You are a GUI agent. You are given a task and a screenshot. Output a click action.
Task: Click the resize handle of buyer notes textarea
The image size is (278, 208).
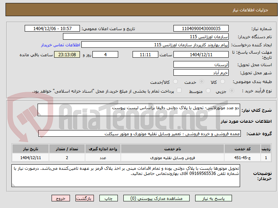tap(13, 185)
